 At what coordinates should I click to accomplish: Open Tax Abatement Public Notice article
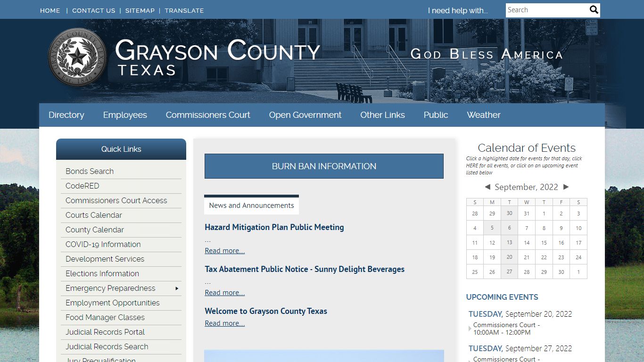pyautogui.click(x=305, y=269)
